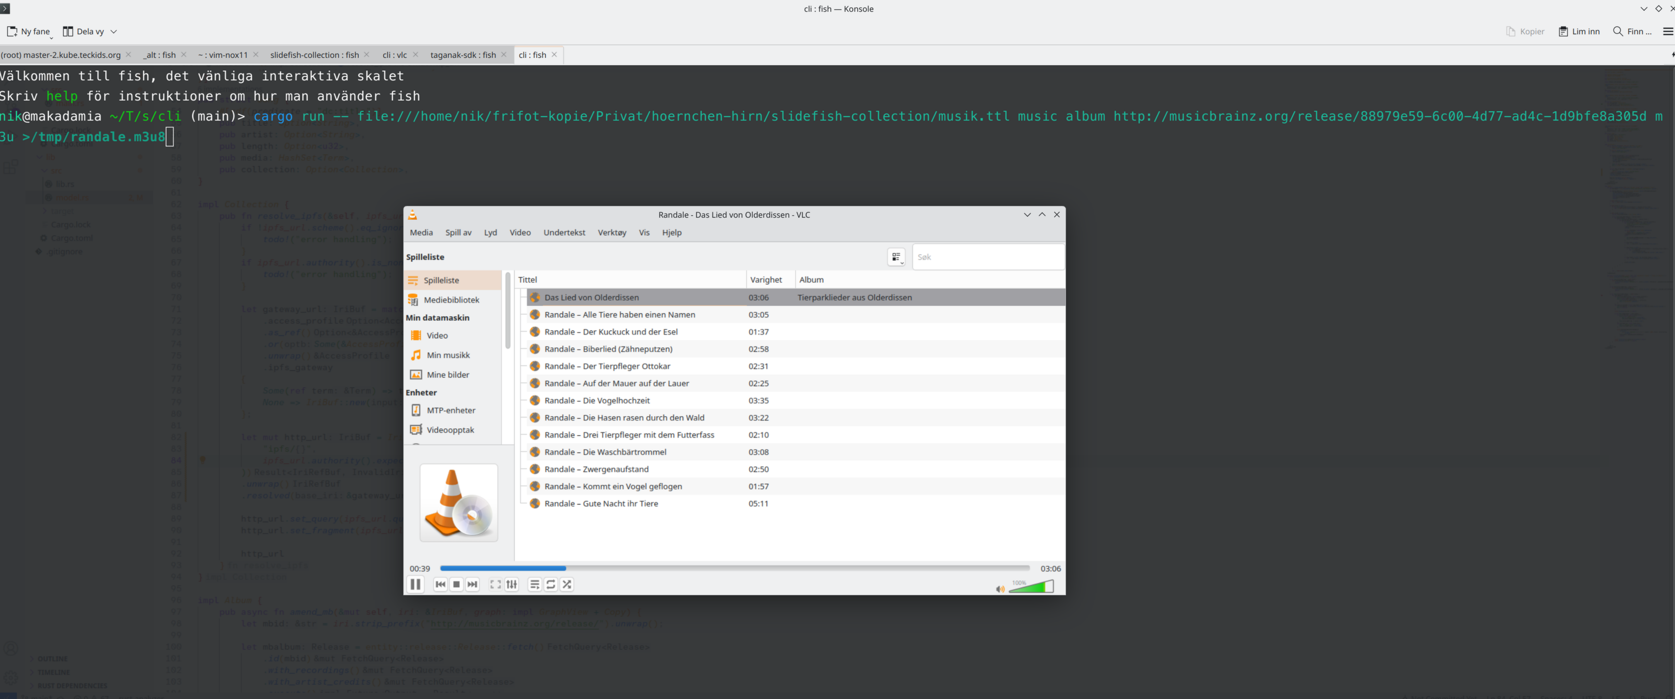The height and width of the screenshot is (699, 1675).
Task: Open a new tab with Ny fane
Action: click(28, 31)
